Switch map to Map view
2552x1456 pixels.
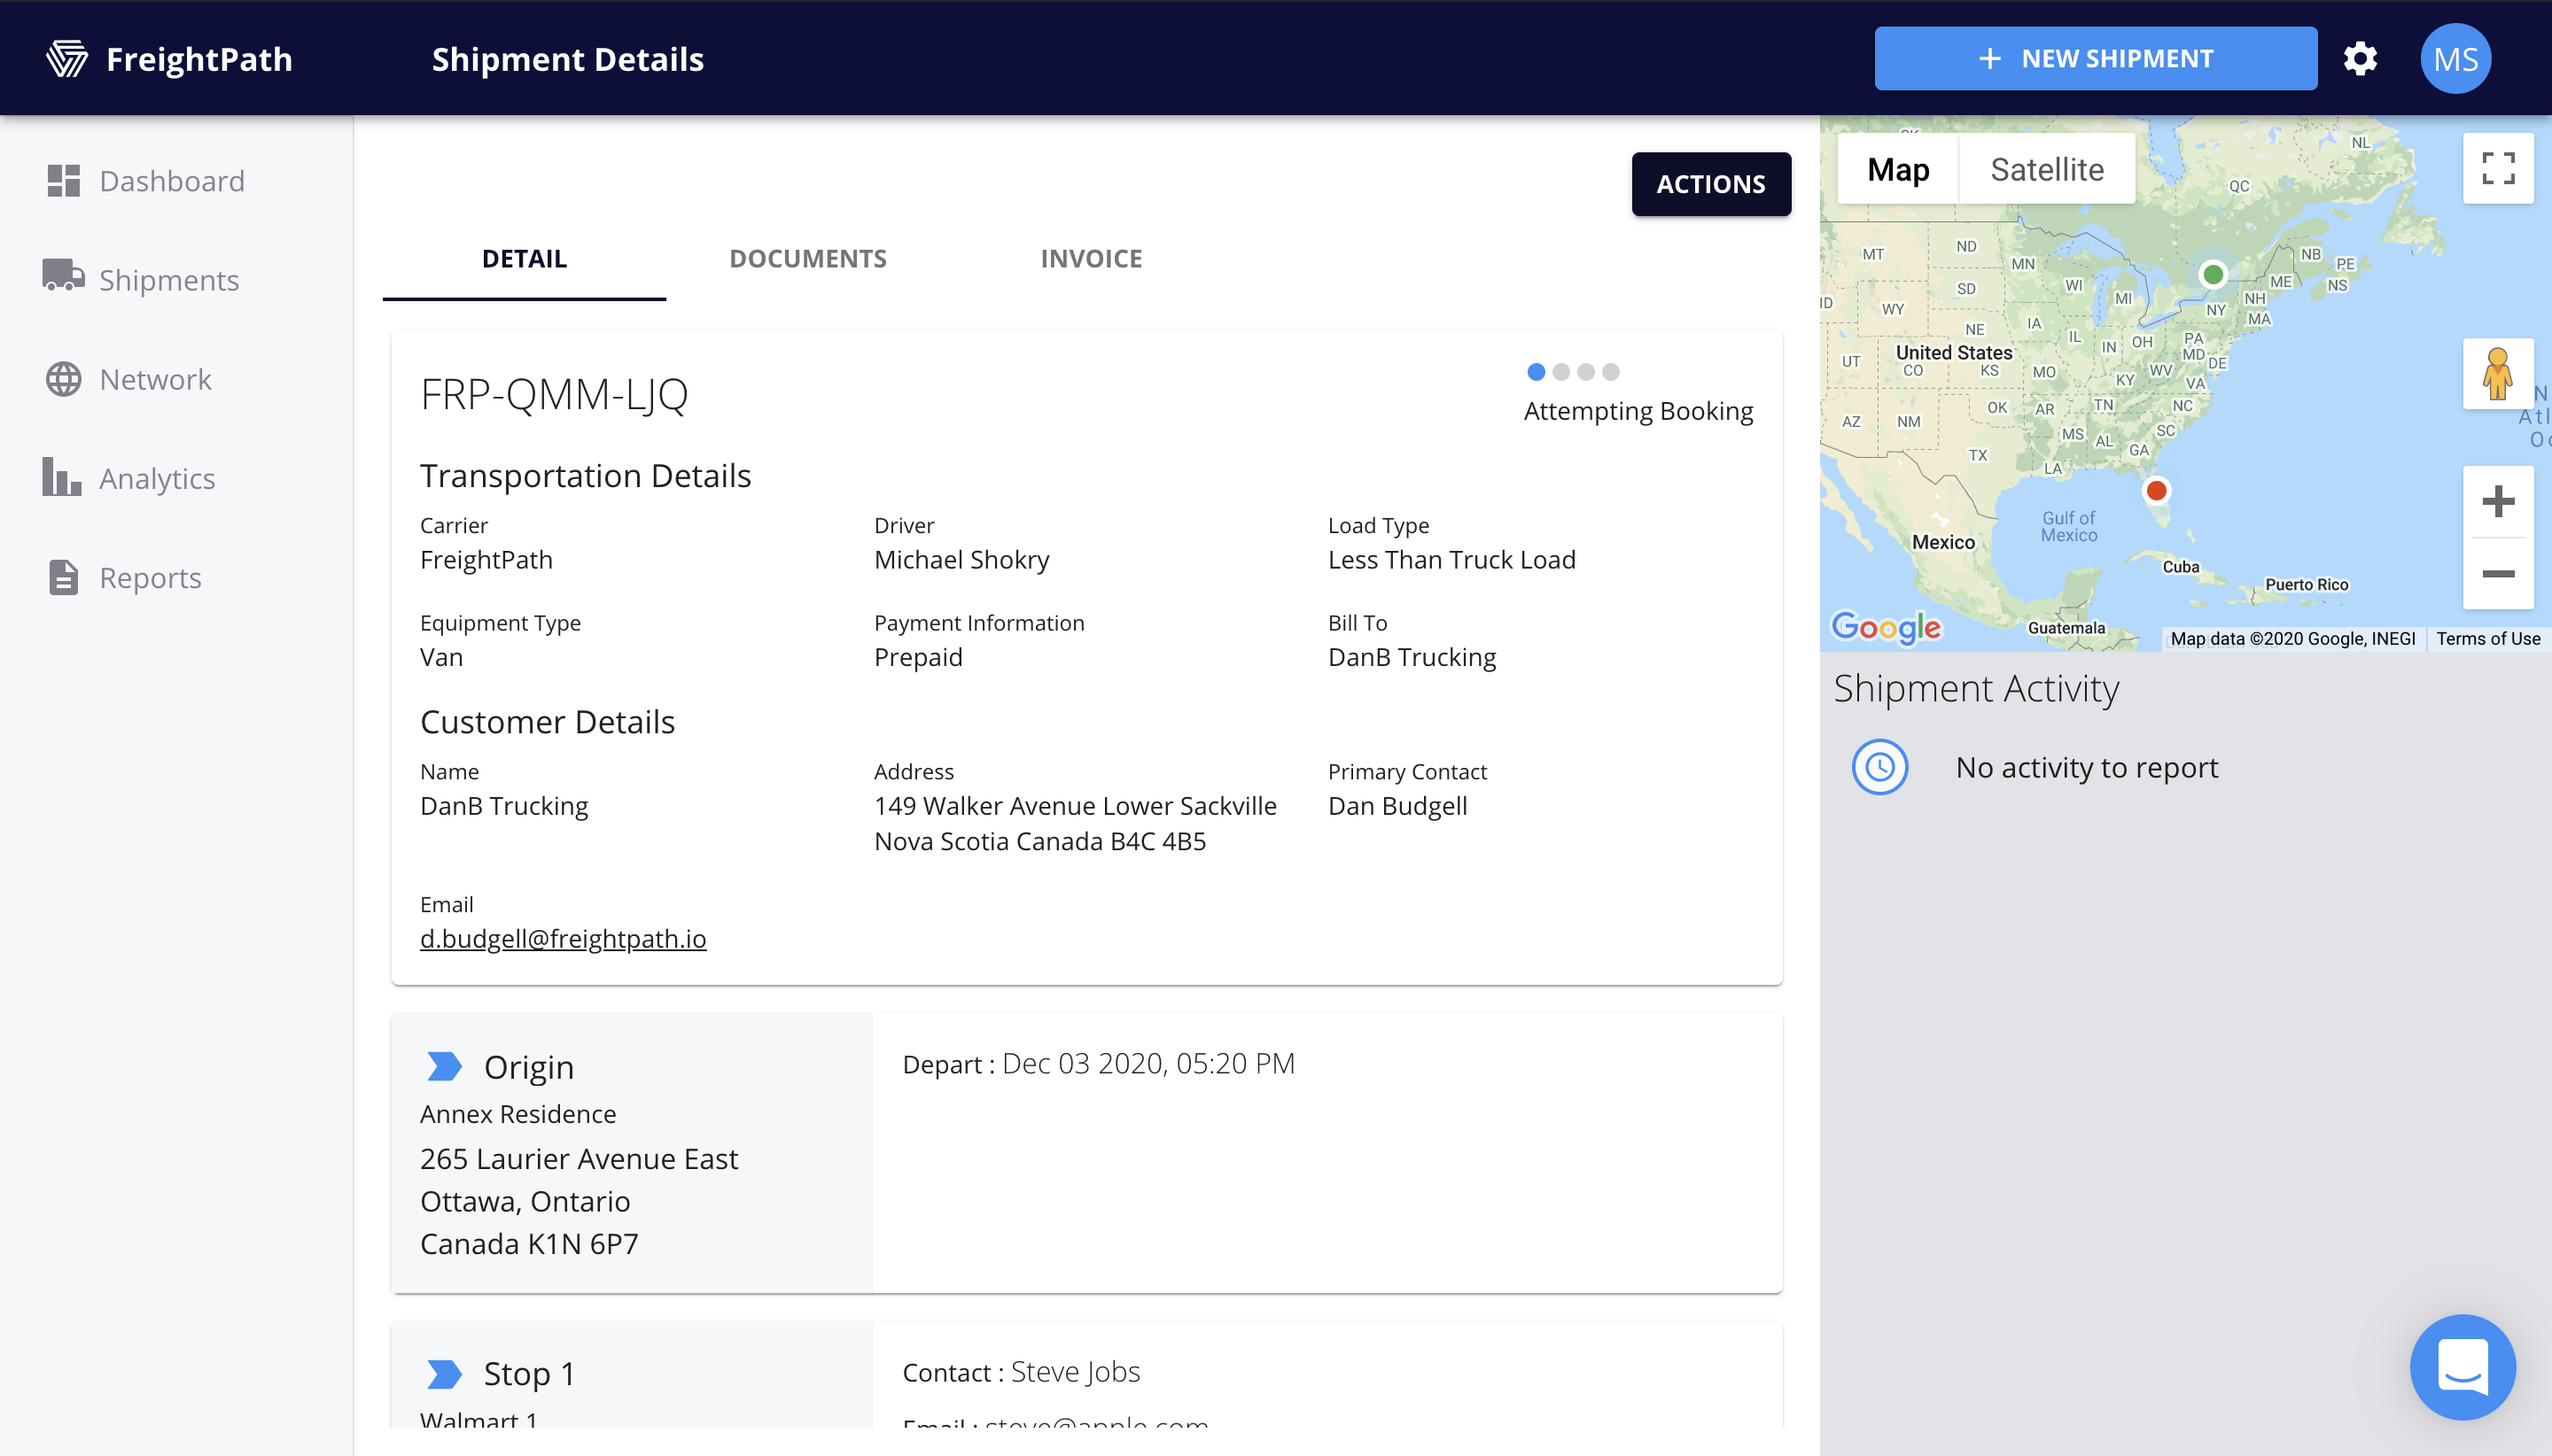tap(1898, 169)
